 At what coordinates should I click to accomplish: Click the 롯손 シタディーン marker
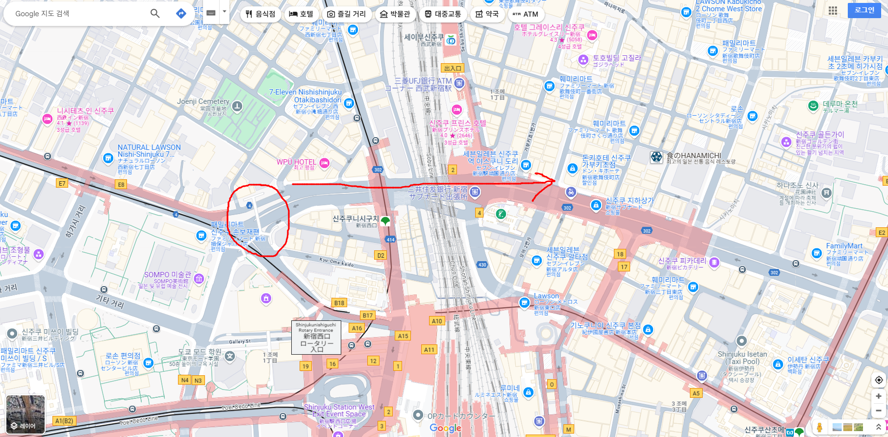(753, 116)
